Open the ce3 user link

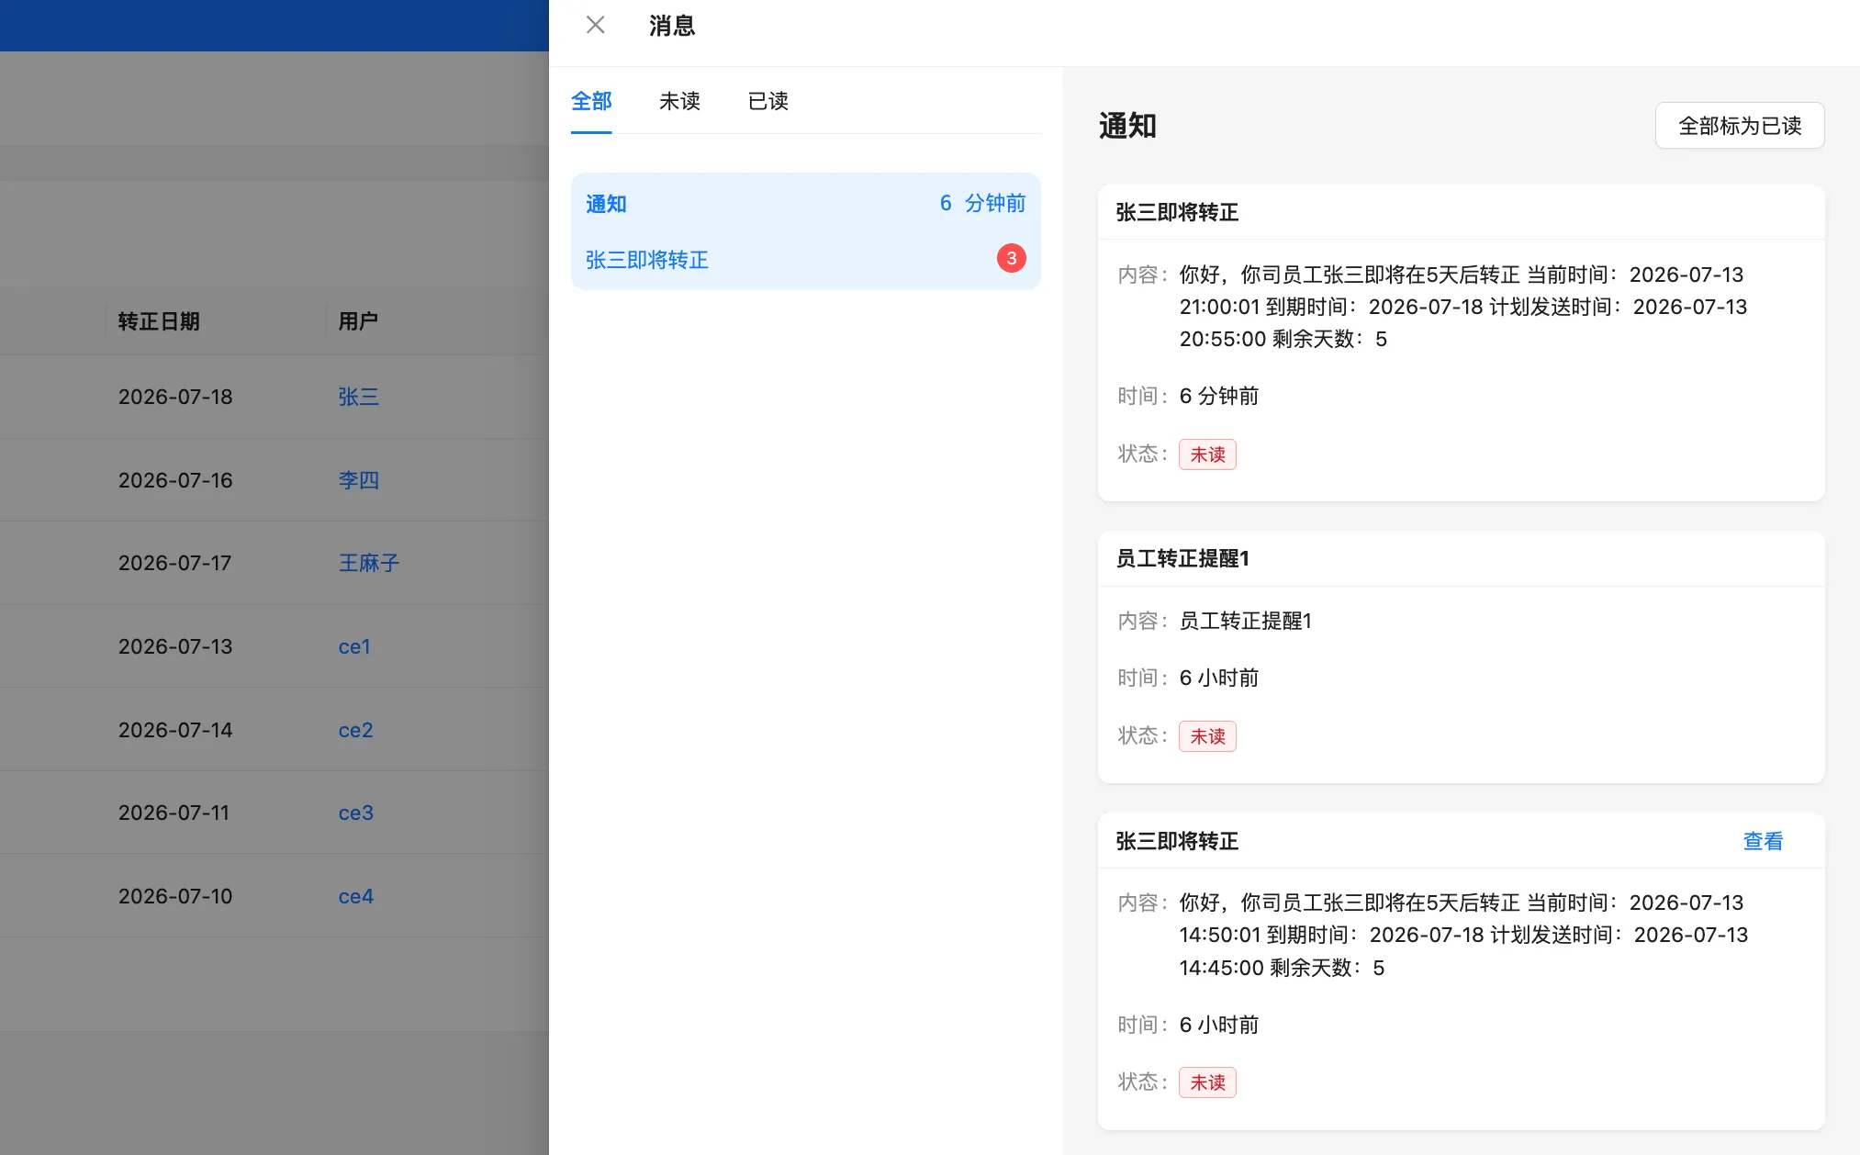(355, 813)
